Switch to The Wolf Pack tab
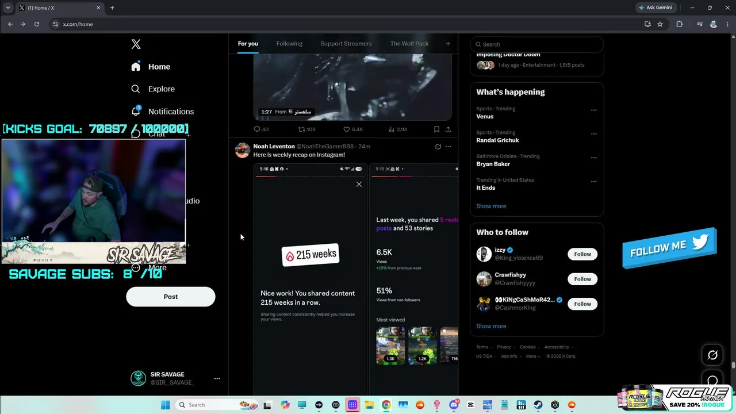 [409, 44]
